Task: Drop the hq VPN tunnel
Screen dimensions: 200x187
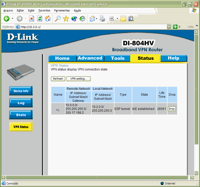Action: click(x=172, y=109)
